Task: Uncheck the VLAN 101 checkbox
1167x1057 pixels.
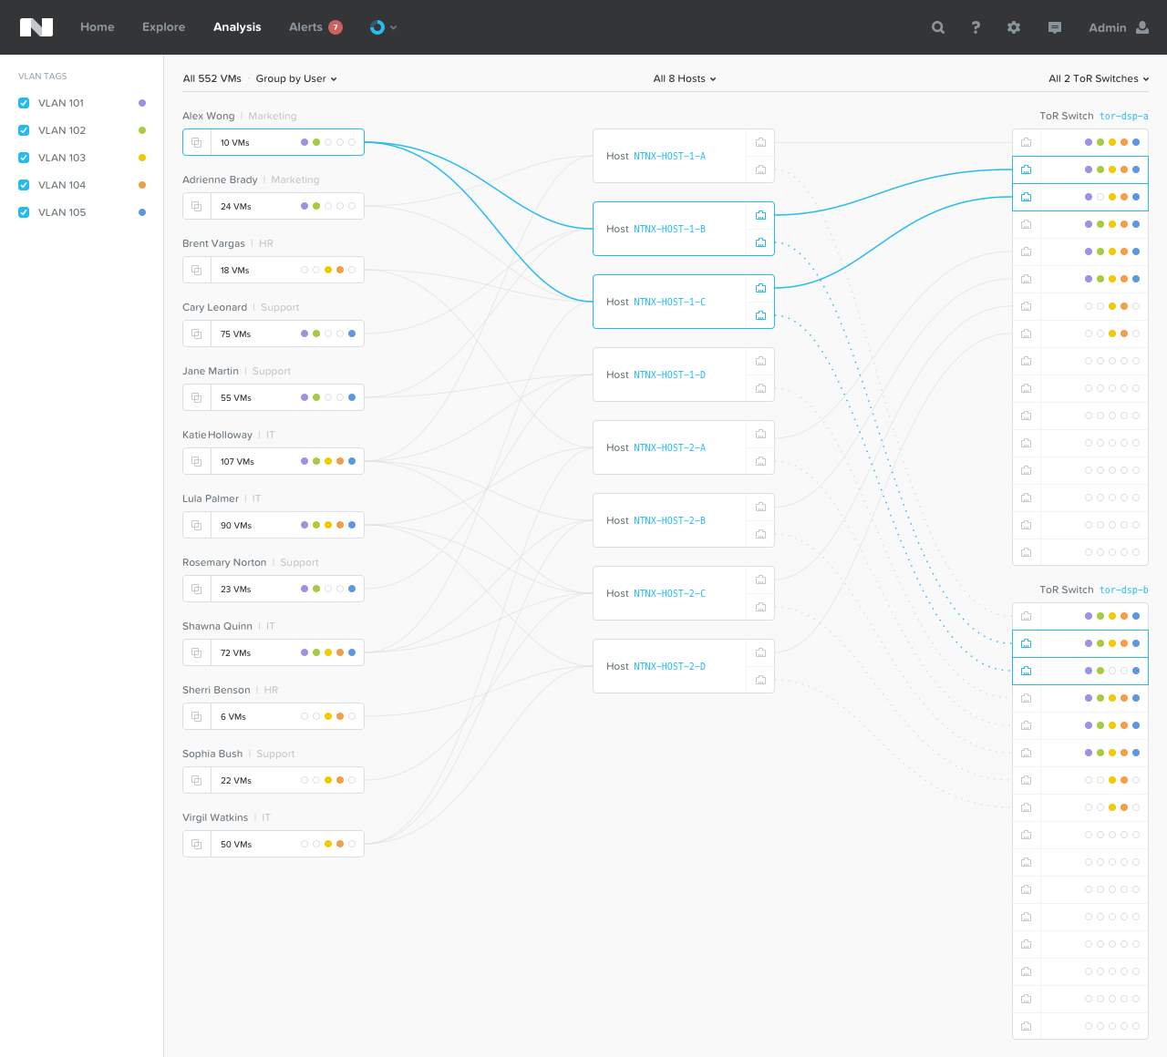Action: point(23,103)
